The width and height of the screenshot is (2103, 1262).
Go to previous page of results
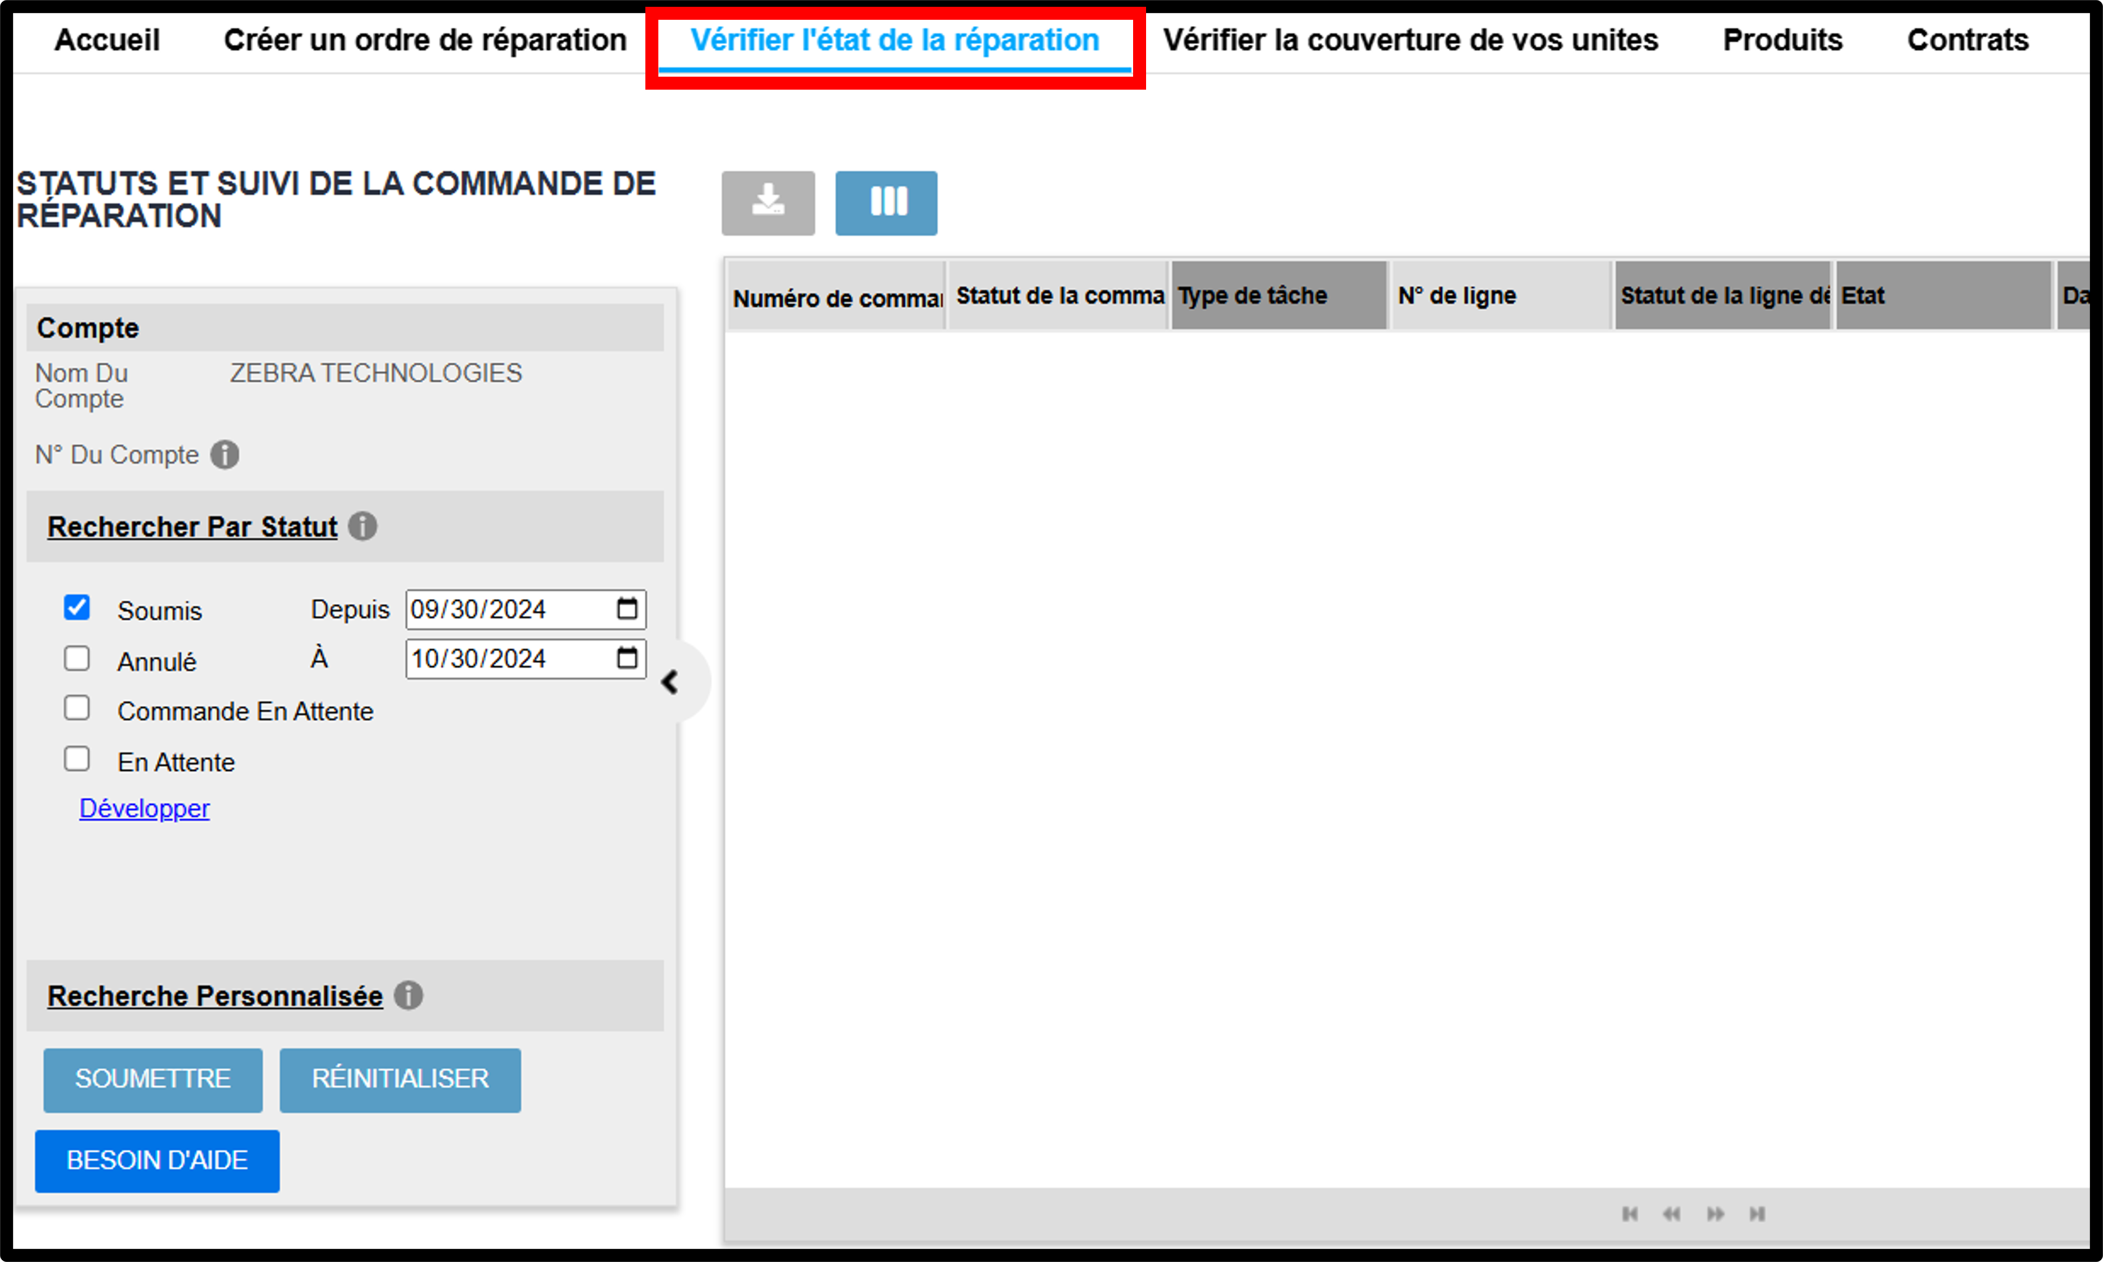(x=1671, y=1214)
